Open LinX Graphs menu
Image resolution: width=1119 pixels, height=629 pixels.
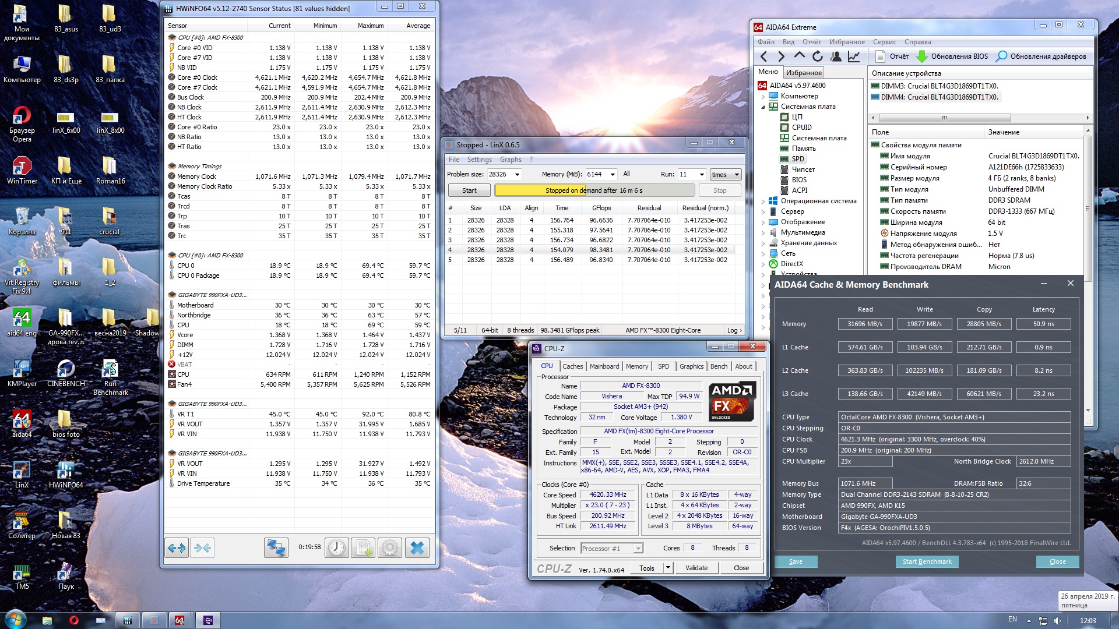coord(511,160)
